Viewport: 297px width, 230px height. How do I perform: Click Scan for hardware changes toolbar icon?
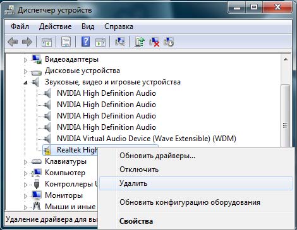pyautogui.click(x=120, y=42)
